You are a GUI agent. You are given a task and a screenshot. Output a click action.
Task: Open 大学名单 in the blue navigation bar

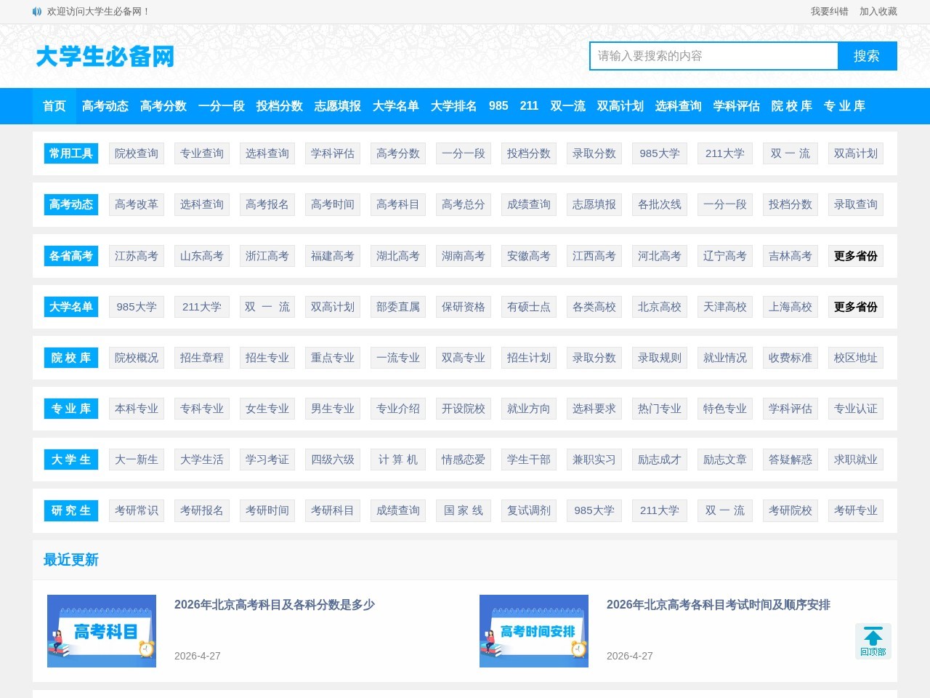click(396, 106)
